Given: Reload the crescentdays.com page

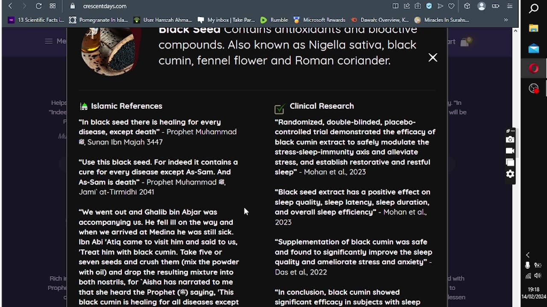Looking at the screenshot, I should point(38,6).
